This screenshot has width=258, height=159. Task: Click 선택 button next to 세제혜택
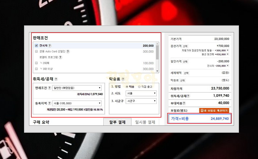tap(186, 73)
